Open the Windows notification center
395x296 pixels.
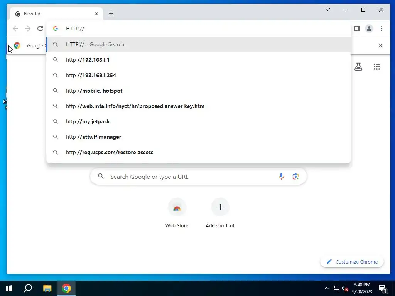[383, 288]
